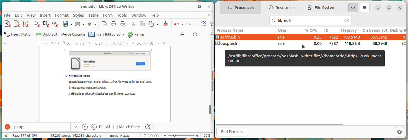
Task: Click the End Process button
Action: (x=232, y=132)
